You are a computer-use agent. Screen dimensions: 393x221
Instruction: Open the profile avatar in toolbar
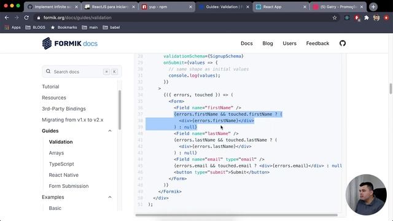point(376,18)
